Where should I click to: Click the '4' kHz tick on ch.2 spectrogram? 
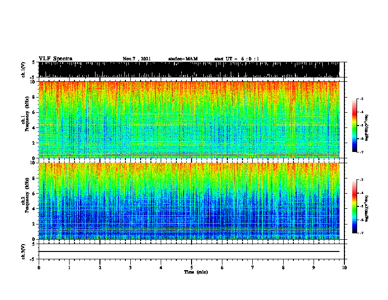pos(34,209)
